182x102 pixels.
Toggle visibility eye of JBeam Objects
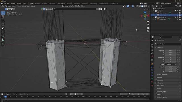tap(177, 17)
